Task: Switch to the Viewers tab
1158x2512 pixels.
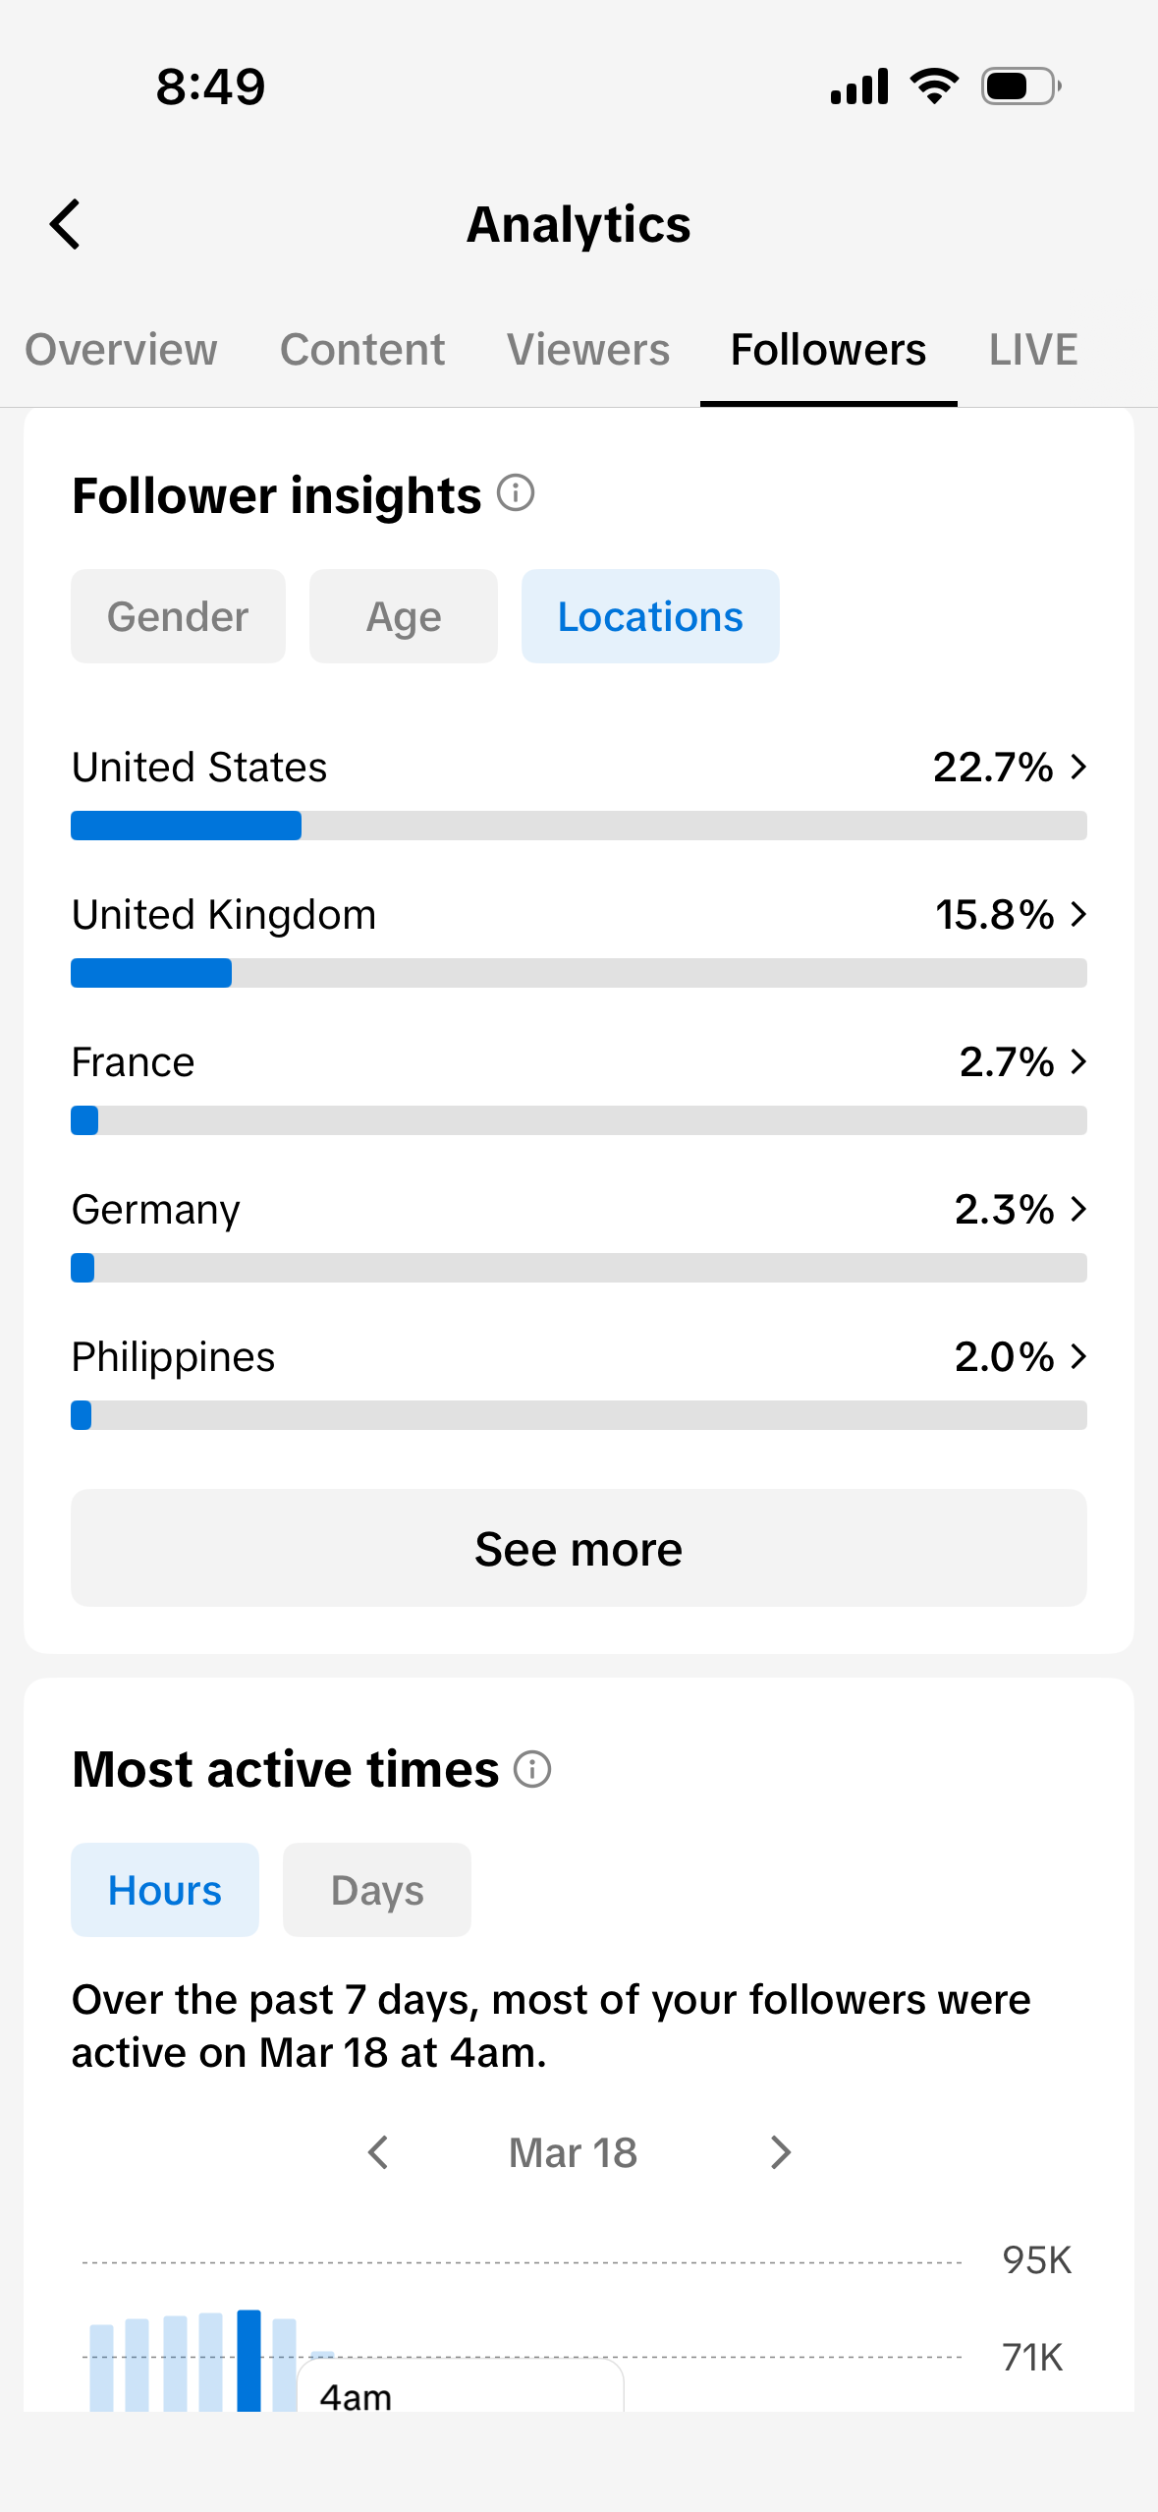Action: (588, 350)
